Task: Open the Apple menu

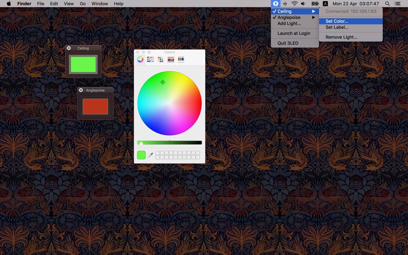Action: click(x=9, y=3)
